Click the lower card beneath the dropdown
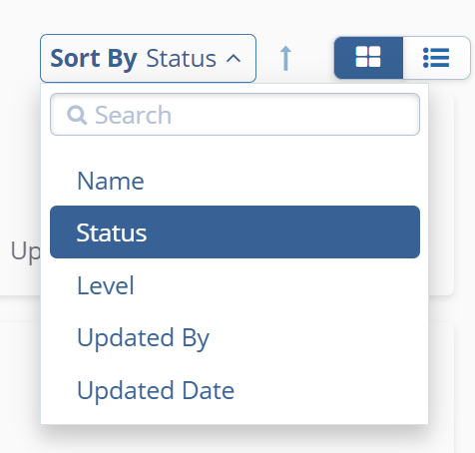Image resolution: width=475 pixels, height=453 pixels. click(20, 386)
